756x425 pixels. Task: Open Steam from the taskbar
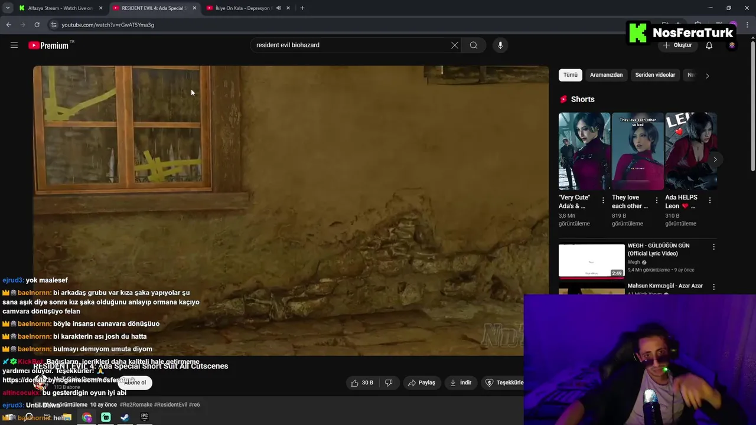point(125,417)
